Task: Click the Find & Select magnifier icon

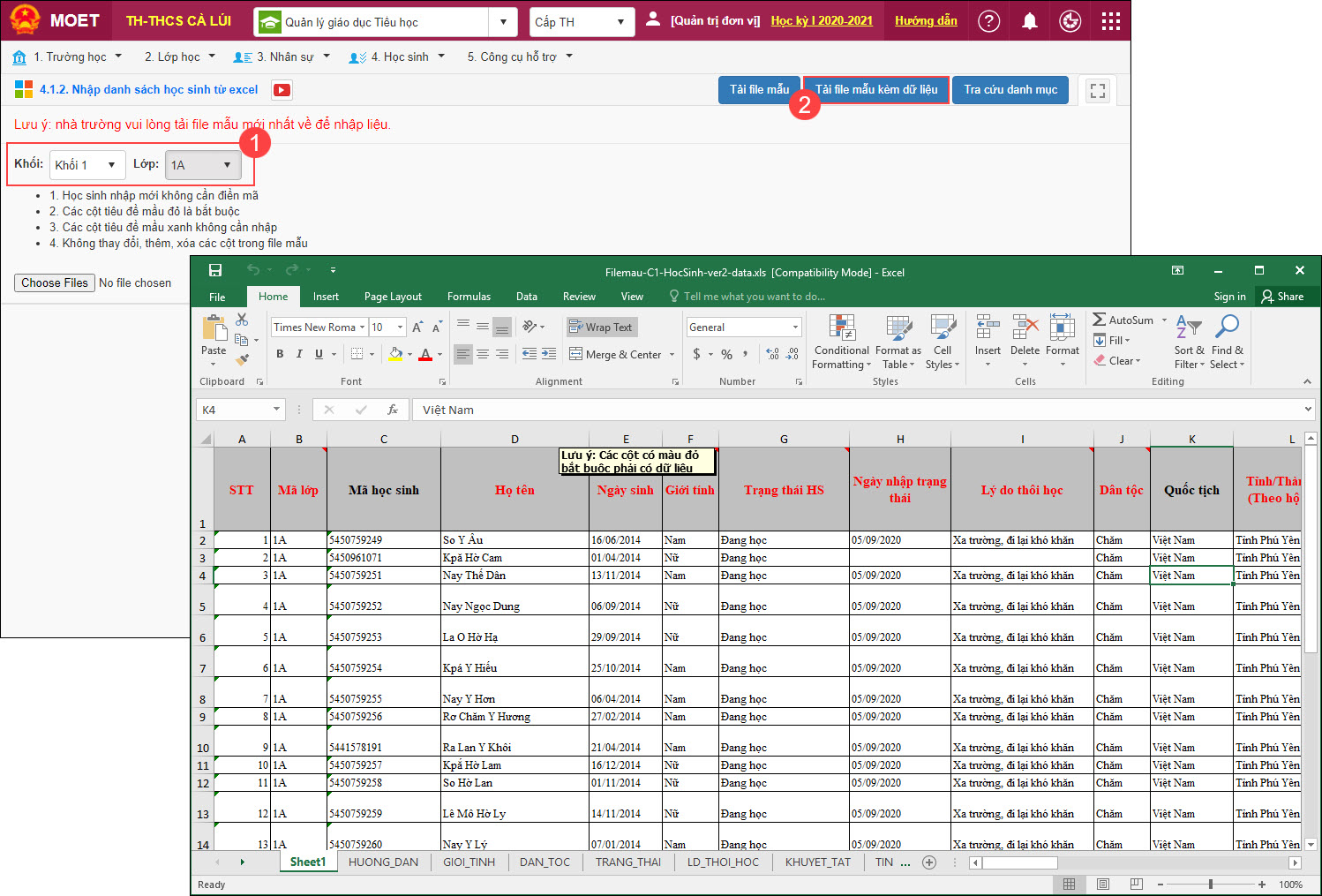Action: click(x=1227, y=342)
